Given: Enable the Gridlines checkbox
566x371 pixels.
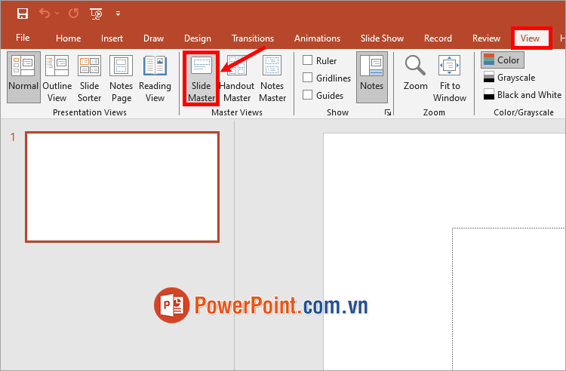Looking at the screenshot, I should [x=308, y=78].
